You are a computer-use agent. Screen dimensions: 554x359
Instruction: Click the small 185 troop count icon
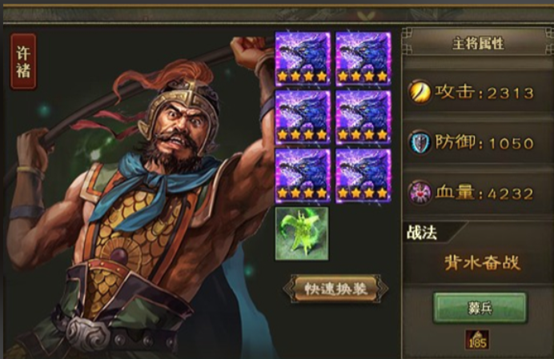point(477,340)
